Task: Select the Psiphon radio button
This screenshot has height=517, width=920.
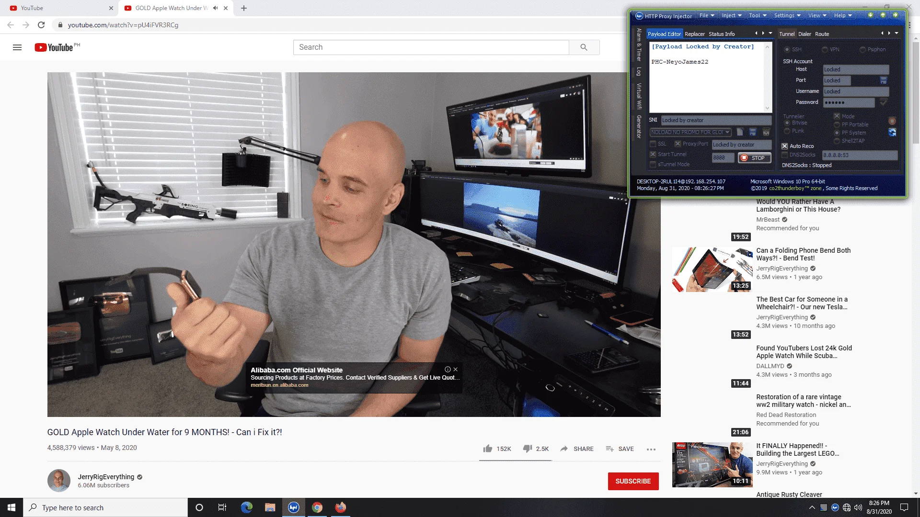Action: 862,50
